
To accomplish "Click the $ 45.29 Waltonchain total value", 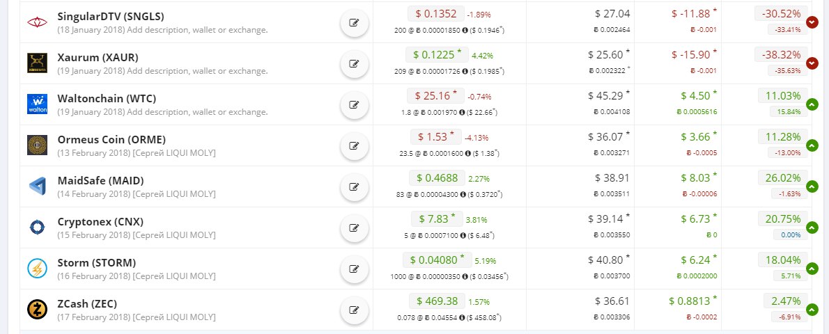I will [x=609, y=95].
